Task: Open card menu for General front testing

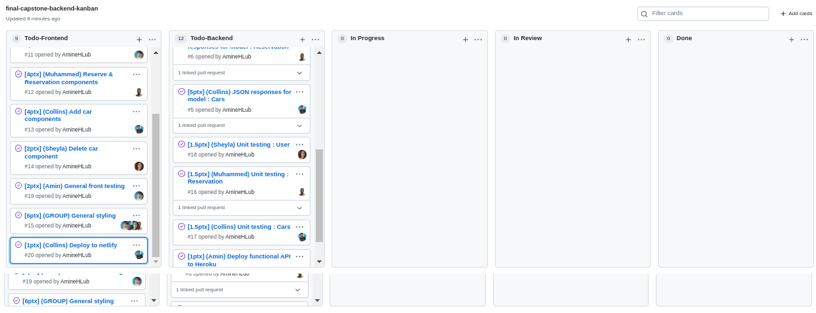Action: pos(136,186)
